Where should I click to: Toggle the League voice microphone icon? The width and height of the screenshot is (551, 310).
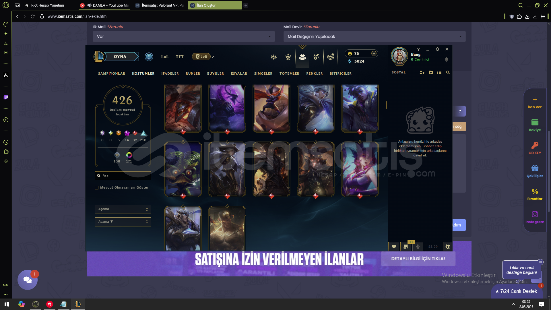(418, 247)
